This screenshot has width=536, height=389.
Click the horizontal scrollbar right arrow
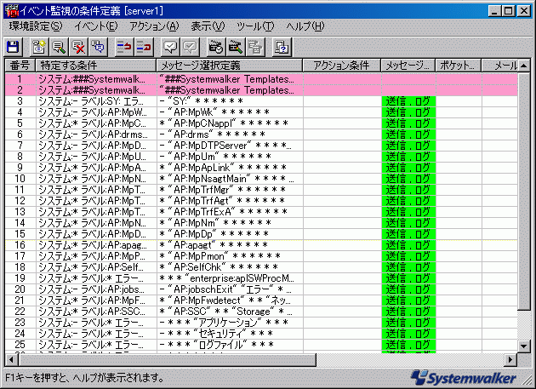click(510, 359)
